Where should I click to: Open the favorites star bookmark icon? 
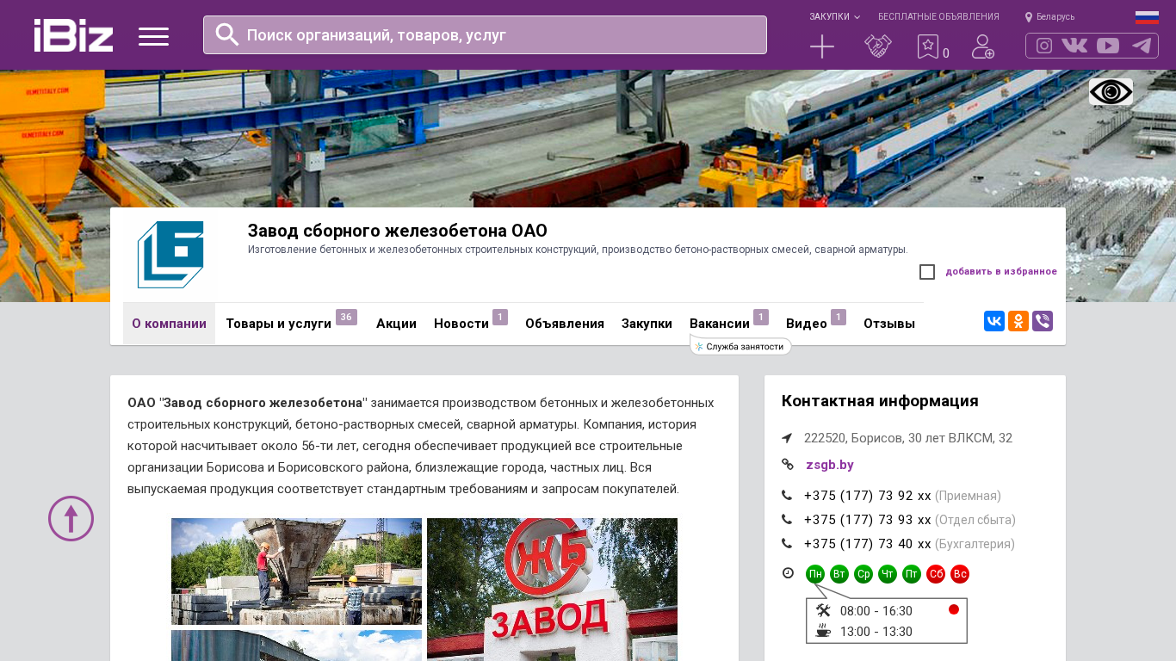[928, 46]
